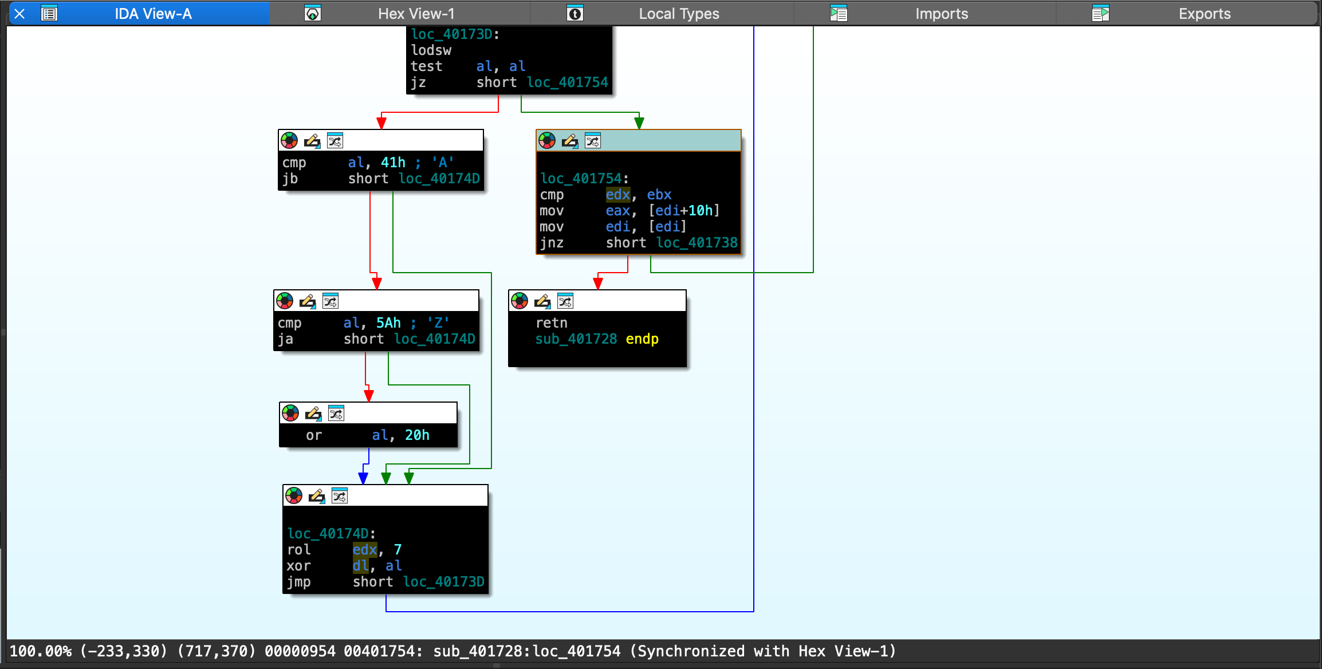Click edit pencil icon on loc_401754 node

click(570, 140)
